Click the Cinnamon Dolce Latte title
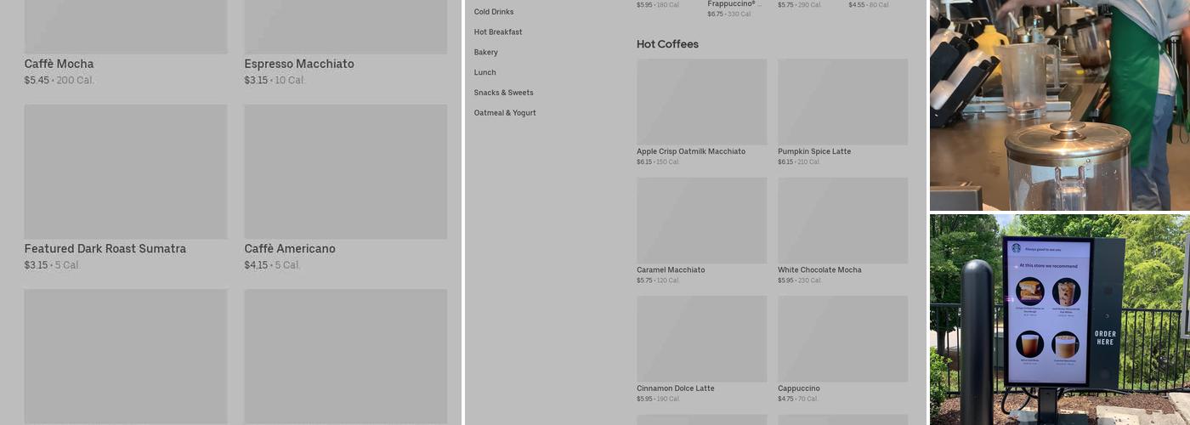Screen dimensions: 1190x425 (676, 388)
